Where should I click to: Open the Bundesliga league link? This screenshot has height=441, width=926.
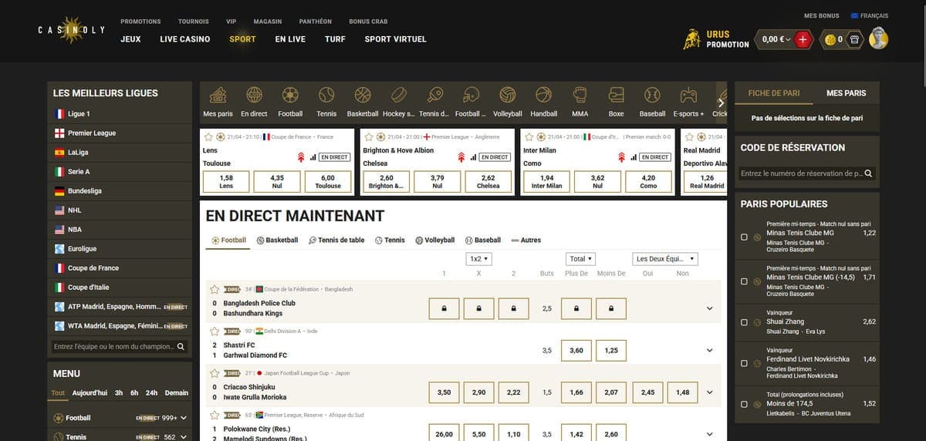[120, 191]
